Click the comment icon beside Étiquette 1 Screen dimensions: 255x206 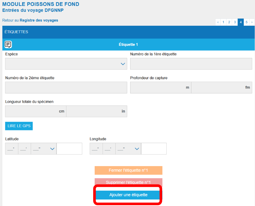point(8,45)
